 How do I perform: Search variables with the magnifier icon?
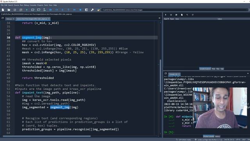[x=187, y=15]
